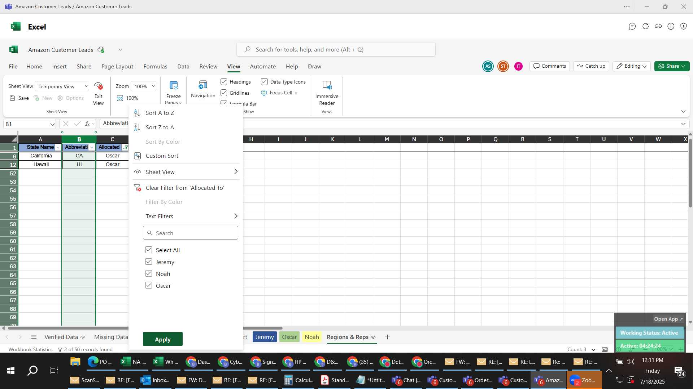Viewport: 693px width, 389px height.
Task: Click the horizontal scrollbar thumb
Action: click(x=144, y=328)
